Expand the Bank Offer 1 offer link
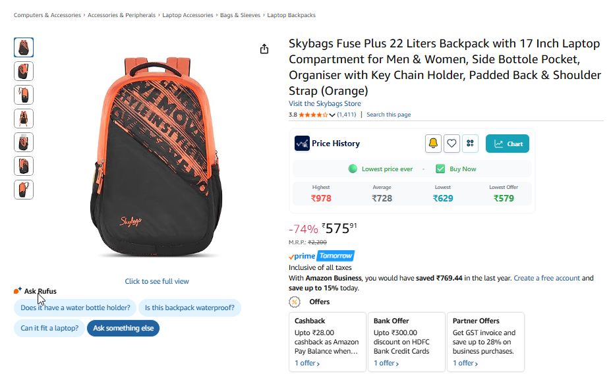The width and height of the screenshot is (611, 374). tap(386, 363)
